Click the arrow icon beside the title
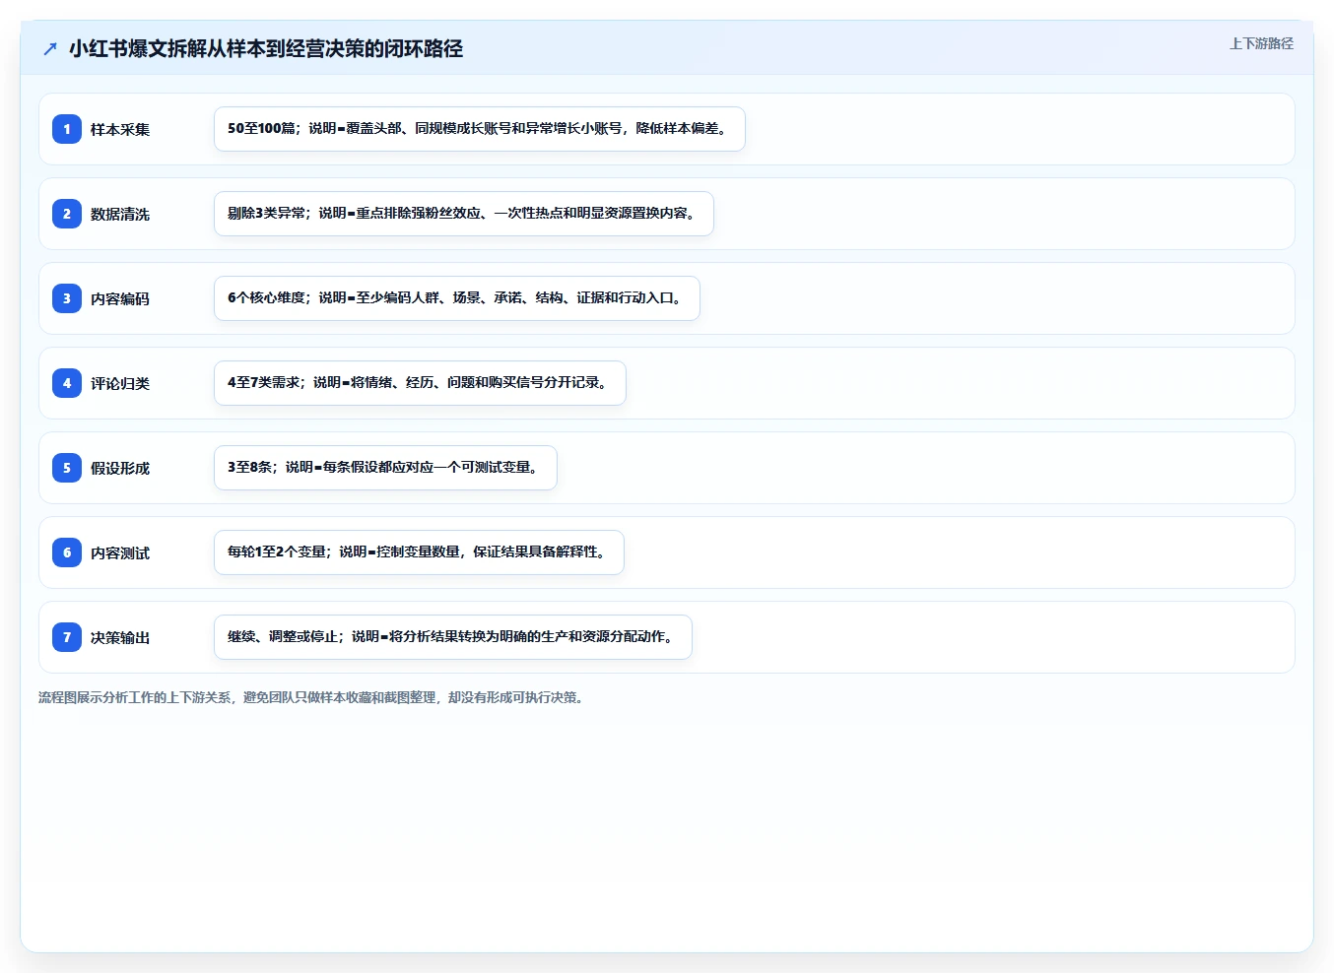 pos(50,48)
